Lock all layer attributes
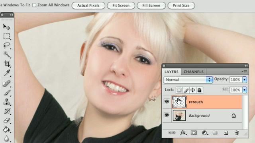 [x=200, y=90]
